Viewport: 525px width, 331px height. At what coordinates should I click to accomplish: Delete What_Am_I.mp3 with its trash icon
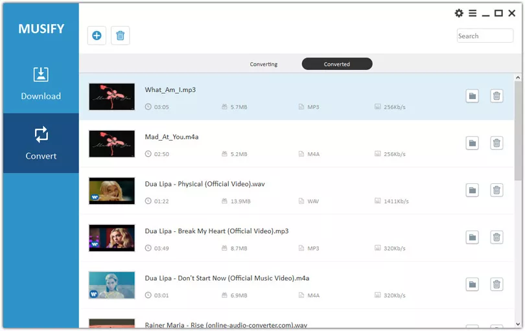coord(496,96)
